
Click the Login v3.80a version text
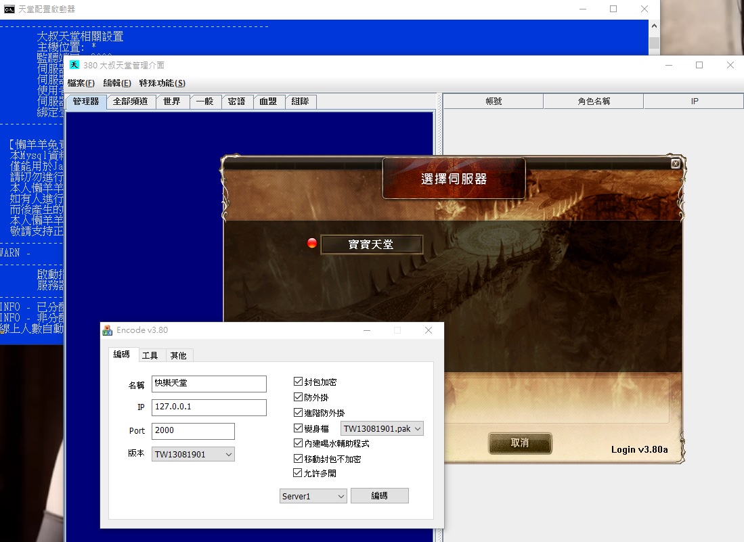click(x=639, y=449)
